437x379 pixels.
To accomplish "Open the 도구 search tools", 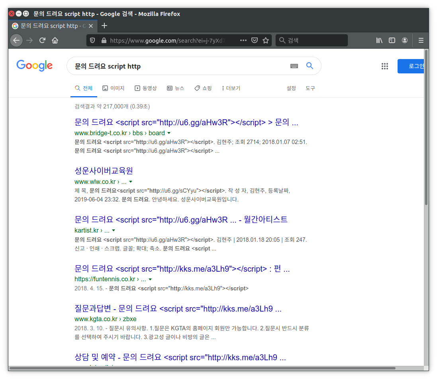I will 310,88.
